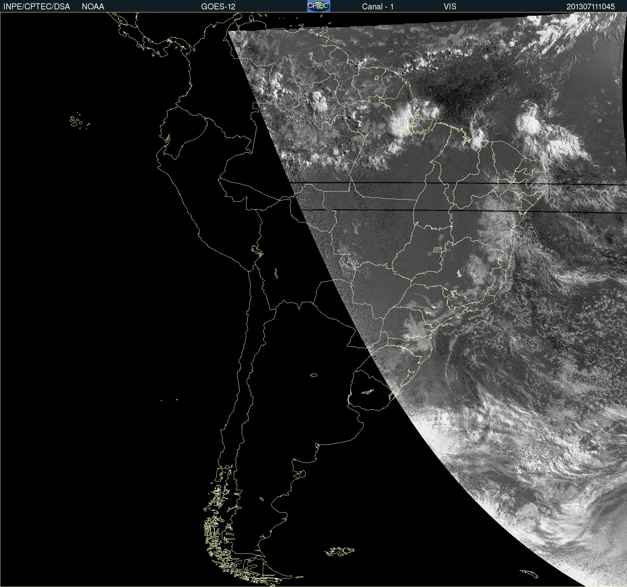Viewport: 627px width, 587px height.
Task: Click the INPE/CPTEC/DSA header text
Action: [x=37, y=7]
